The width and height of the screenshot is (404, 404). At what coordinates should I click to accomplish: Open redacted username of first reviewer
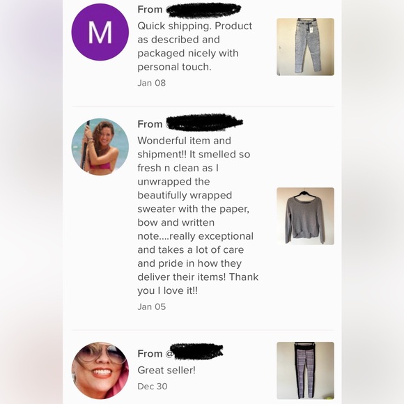click(x=203, y=10)
